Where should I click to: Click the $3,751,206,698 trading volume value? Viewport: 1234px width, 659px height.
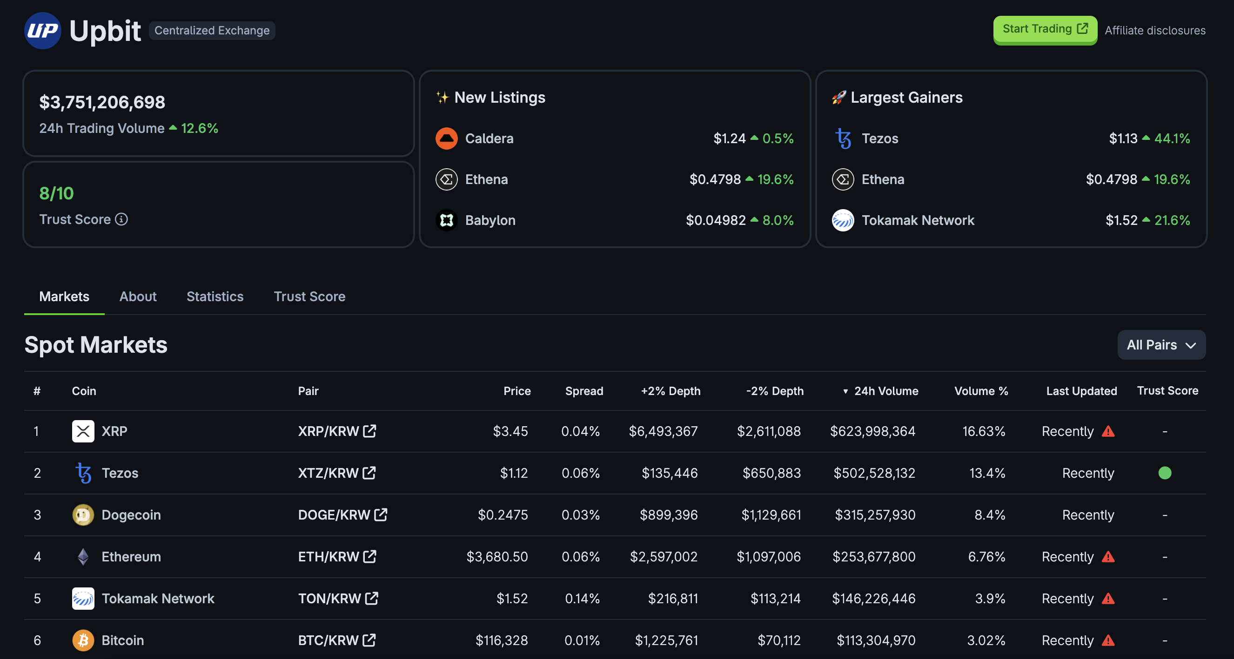pyautogui.click(x=102, y=102)
